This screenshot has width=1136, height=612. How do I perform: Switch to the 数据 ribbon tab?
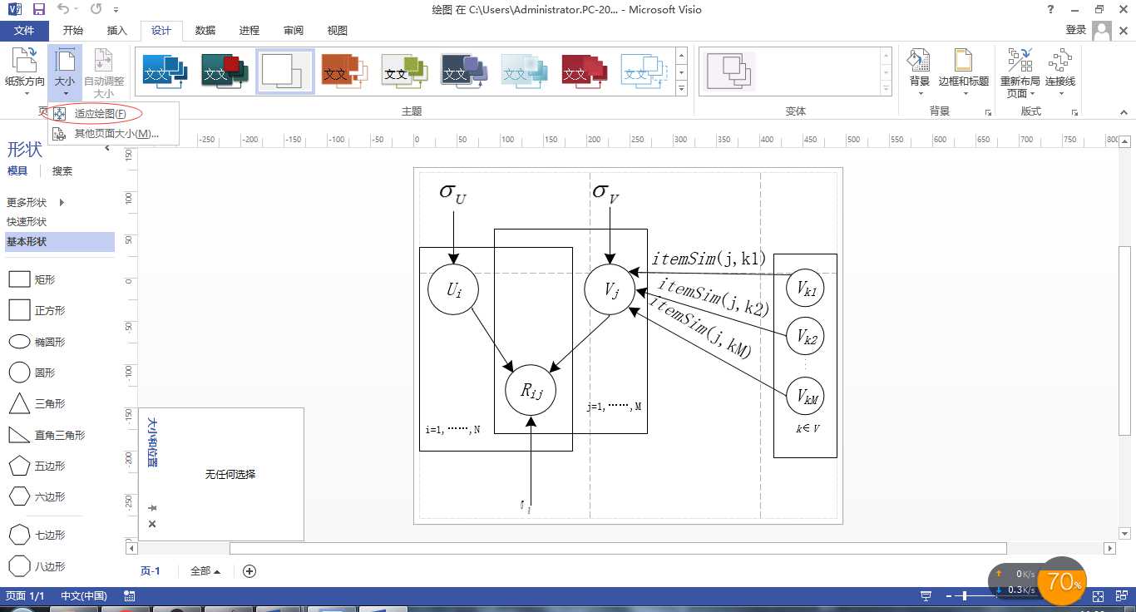click(x=205, y=31)
